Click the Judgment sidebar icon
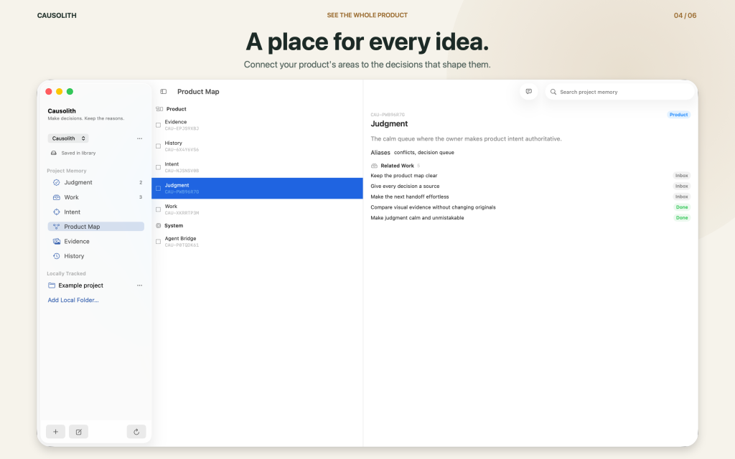Screen dimensions: 735x459 [x=56, y=182]
